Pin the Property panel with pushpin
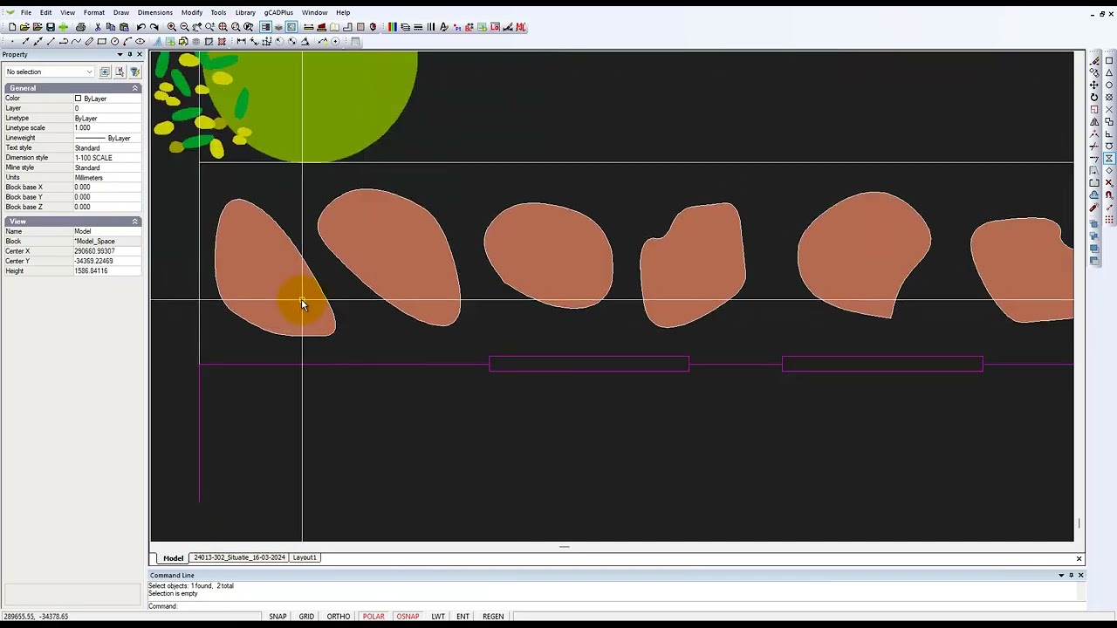The height and width of the screenshot is (628, 1117). 129,54
